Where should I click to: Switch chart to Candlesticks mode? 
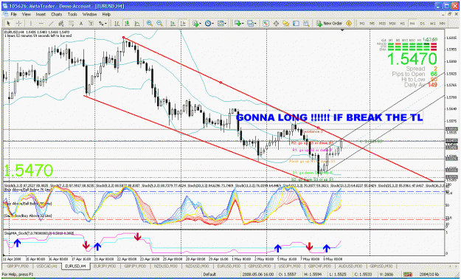[x=127, y=24]
